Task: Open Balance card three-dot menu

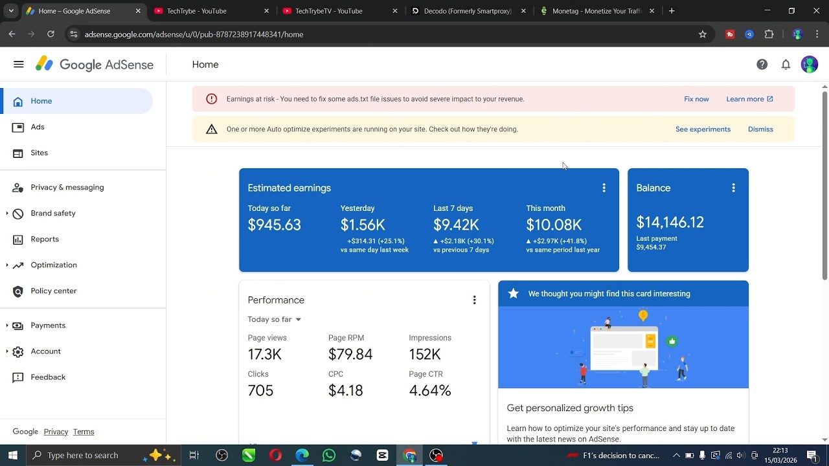Action: (x=733, y=188)
